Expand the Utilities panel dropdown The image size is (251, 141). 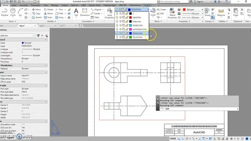tap(223, 21)
